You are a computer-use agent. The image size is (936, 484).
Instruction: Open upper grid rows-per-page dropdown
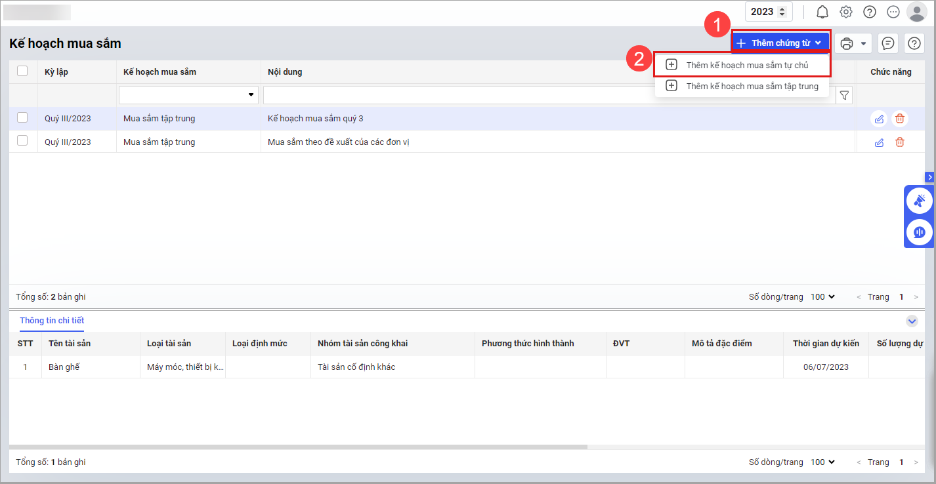(x=822, y=297)
